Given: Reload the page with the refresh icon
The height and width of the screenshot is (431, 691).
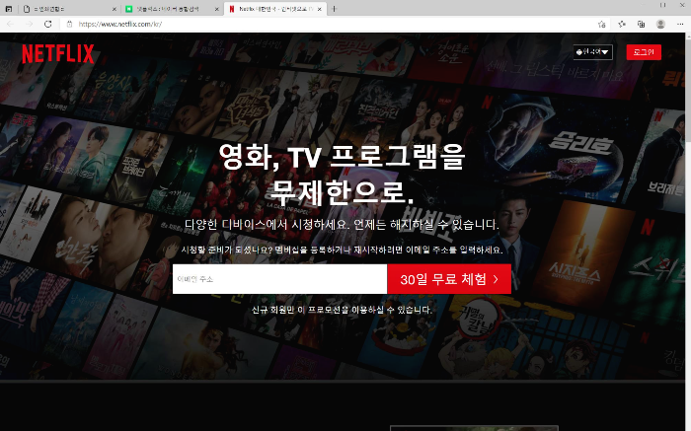Looking at the screenshot, I should coord(48,24).
